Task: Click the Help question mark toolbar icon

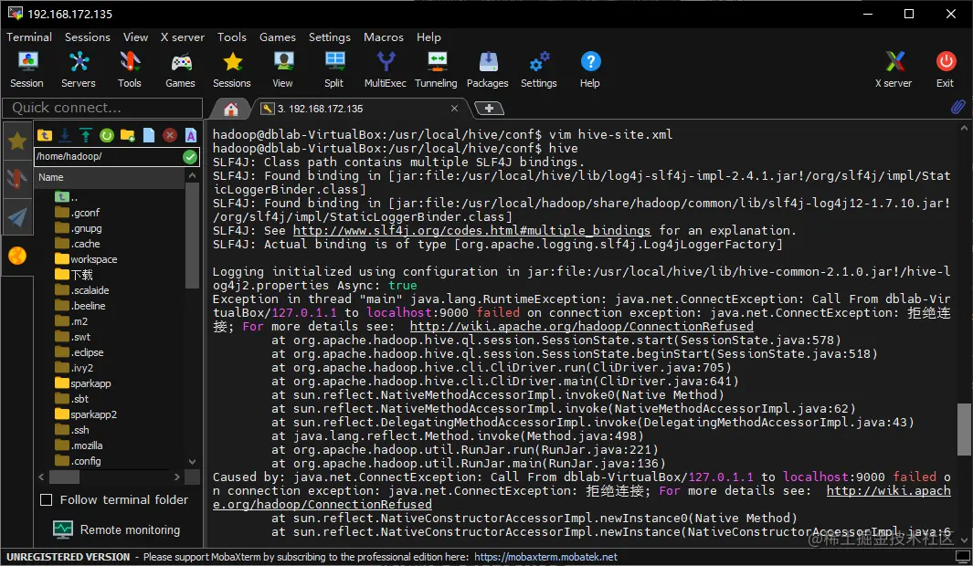Action: click(590, 69)
